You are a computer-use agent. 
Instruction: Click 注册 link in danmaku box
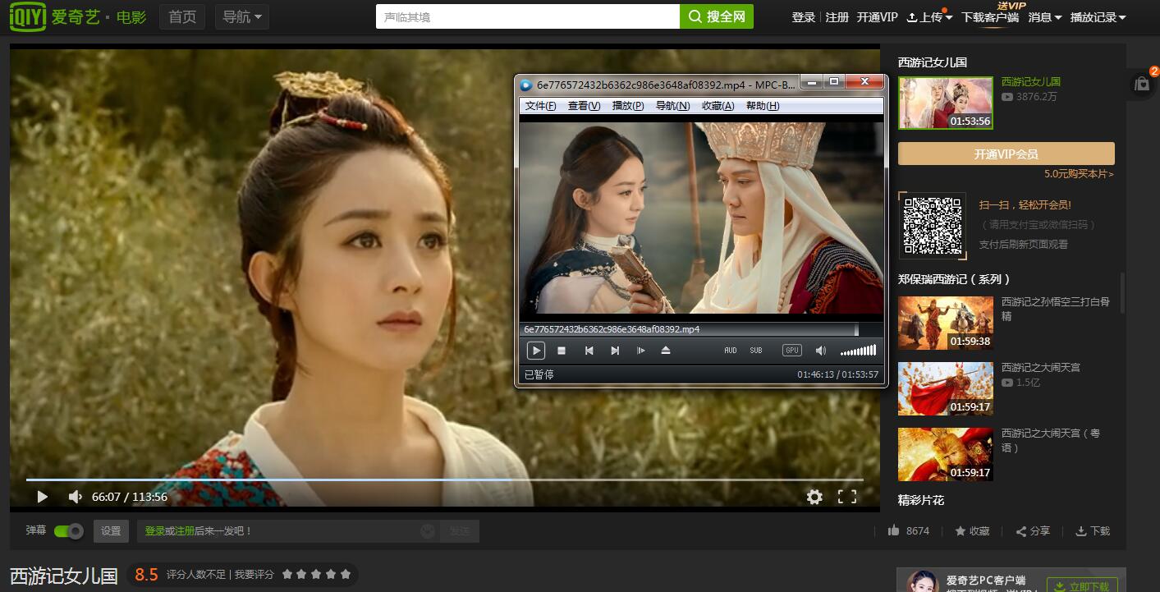click(x=185, y=531)
